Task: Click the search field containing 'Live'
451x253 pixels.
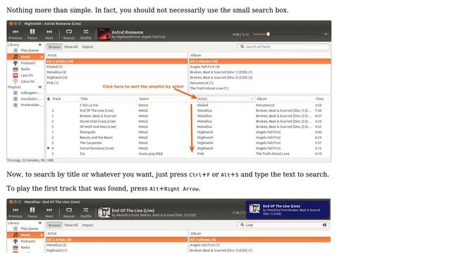Action: tap(283, 225)
